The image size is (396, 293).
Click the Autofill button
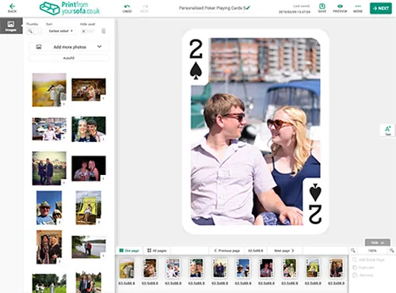coord(69,58)
